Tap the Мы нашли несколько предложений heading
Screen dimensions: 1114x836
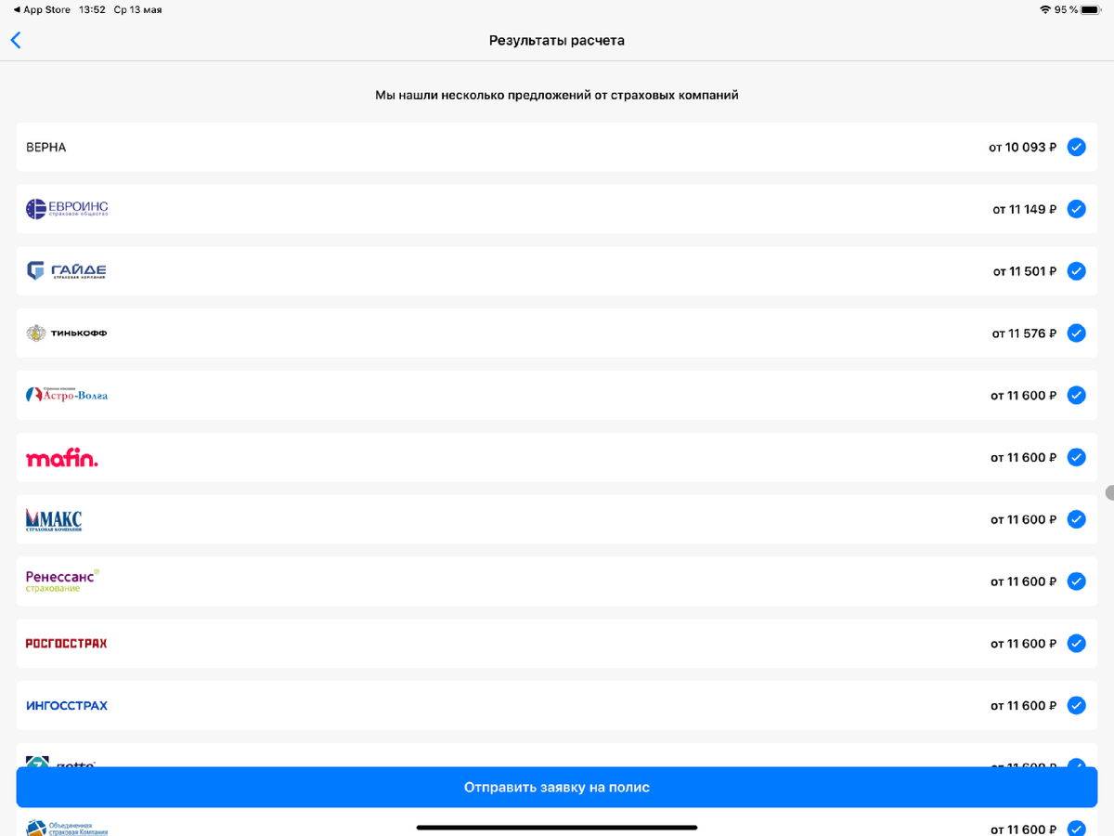click(557, 95)
